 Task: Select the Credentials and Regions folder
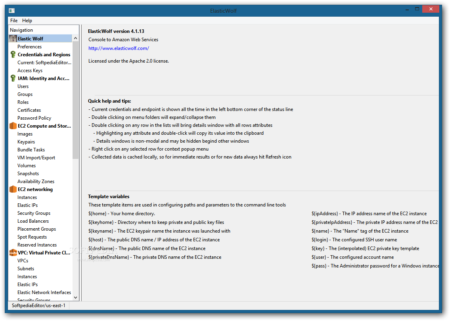pos(44,55)
